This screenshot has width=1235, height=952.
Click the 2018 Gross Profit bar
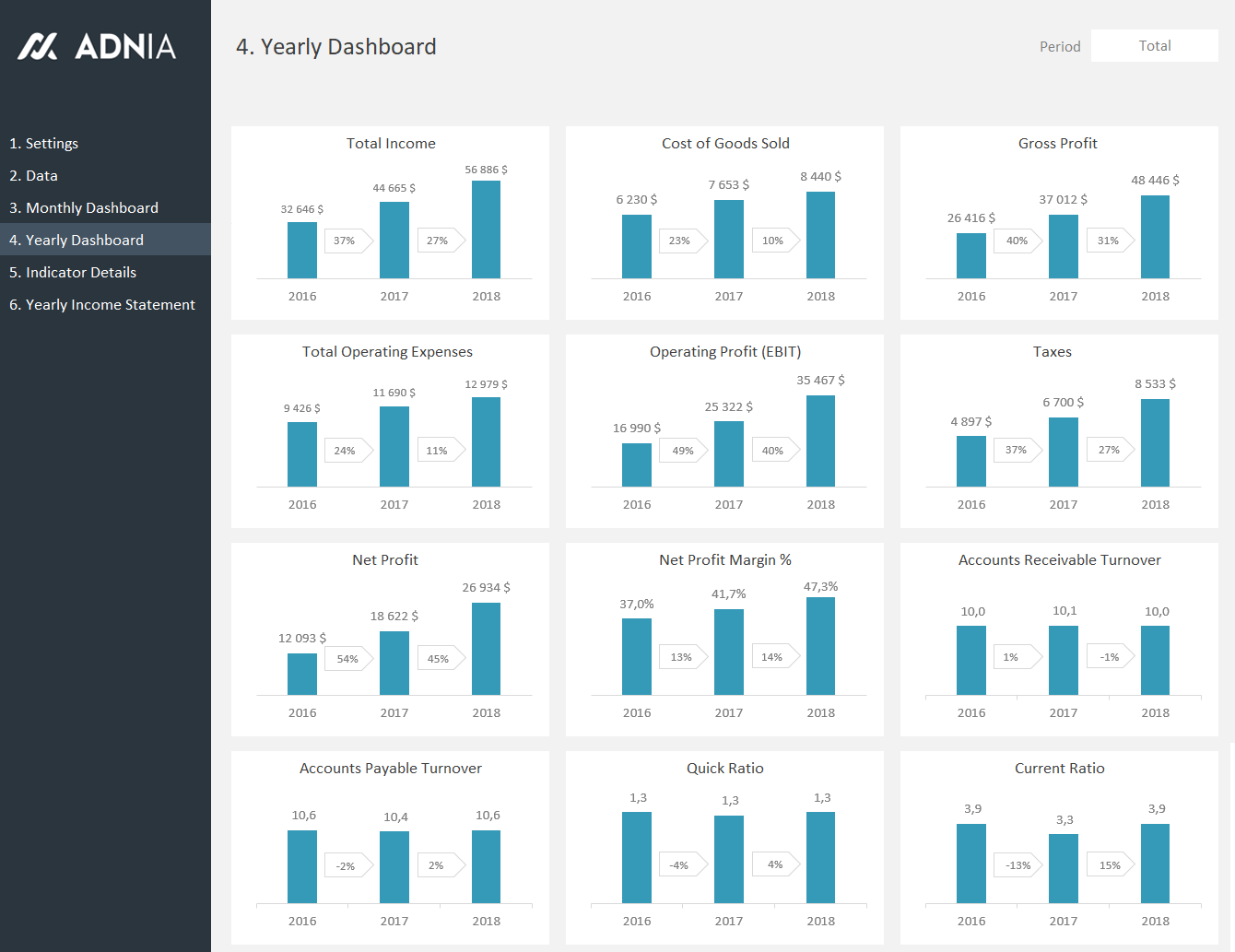pyautogui.click(x=1155, y=237)
